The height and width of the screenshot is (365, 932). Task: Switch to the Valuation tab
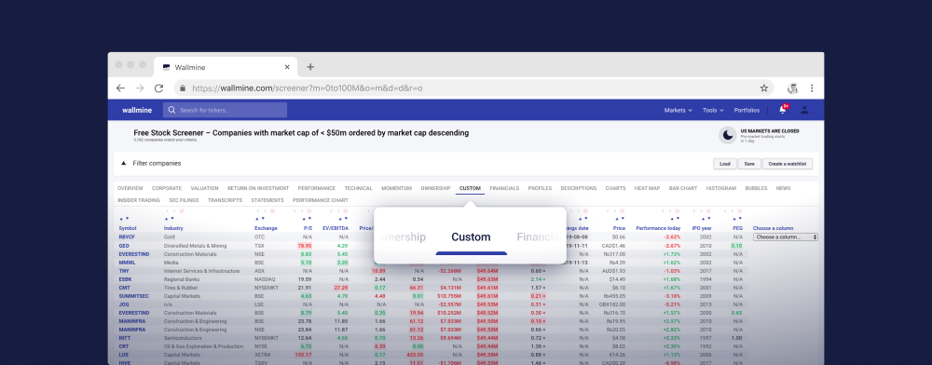[204, 188]
